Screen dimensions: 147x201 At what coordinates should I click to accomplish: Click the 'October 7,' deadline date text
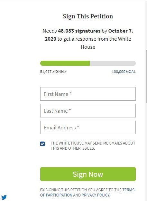121,31
